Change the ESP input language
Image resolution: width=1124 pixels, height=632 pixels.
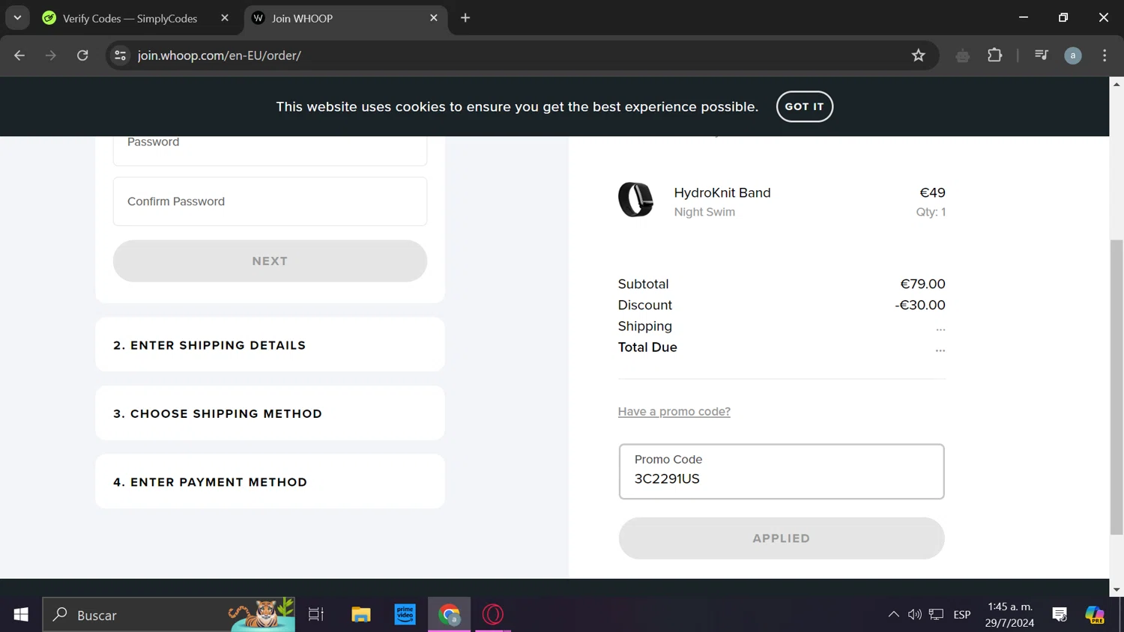point(962,615)
